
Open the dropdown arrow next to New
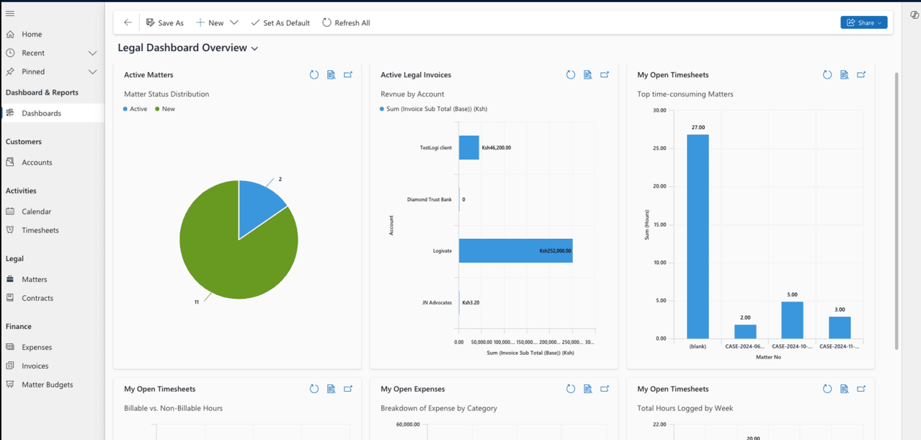(234, 22)
